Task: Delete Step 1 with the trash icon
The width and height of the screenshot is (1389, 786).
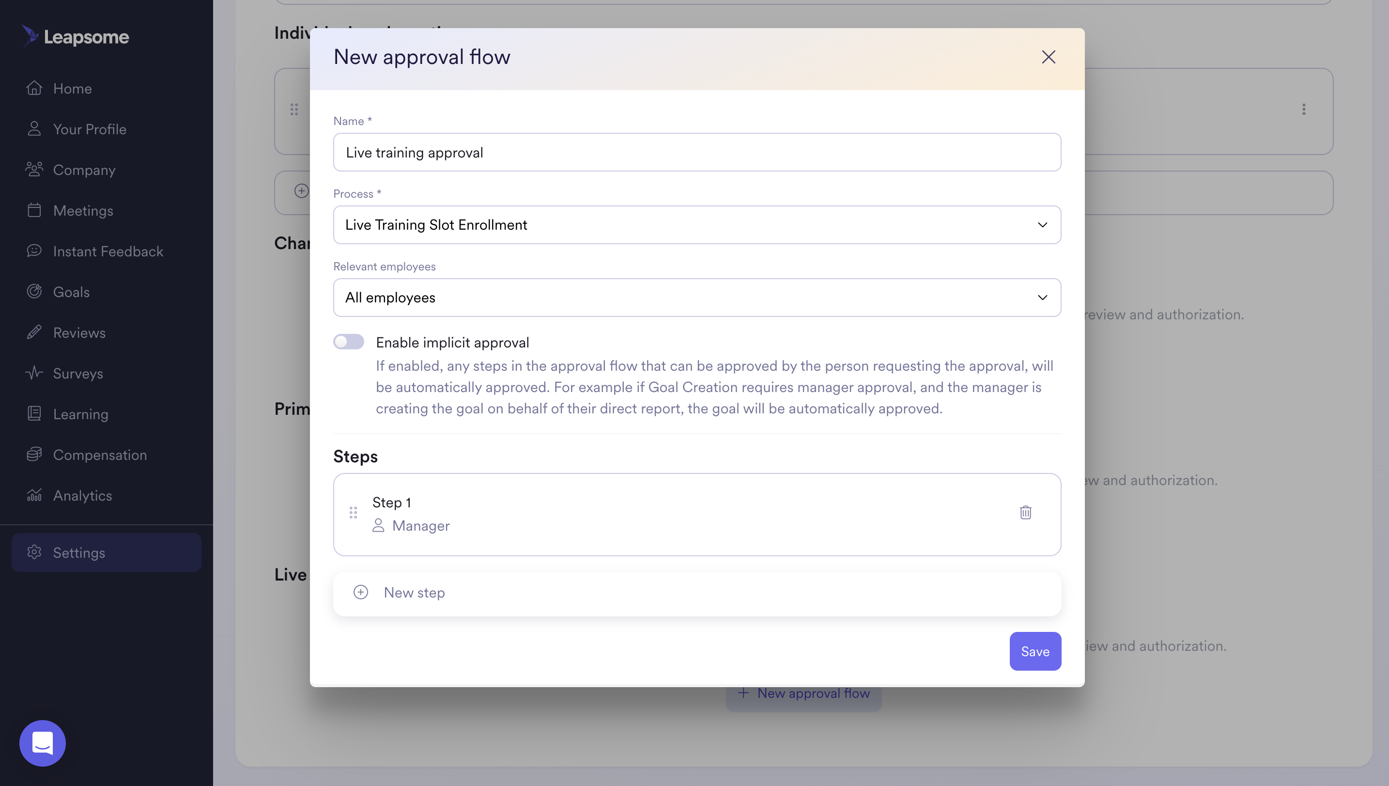Action: coord(1025,512)
